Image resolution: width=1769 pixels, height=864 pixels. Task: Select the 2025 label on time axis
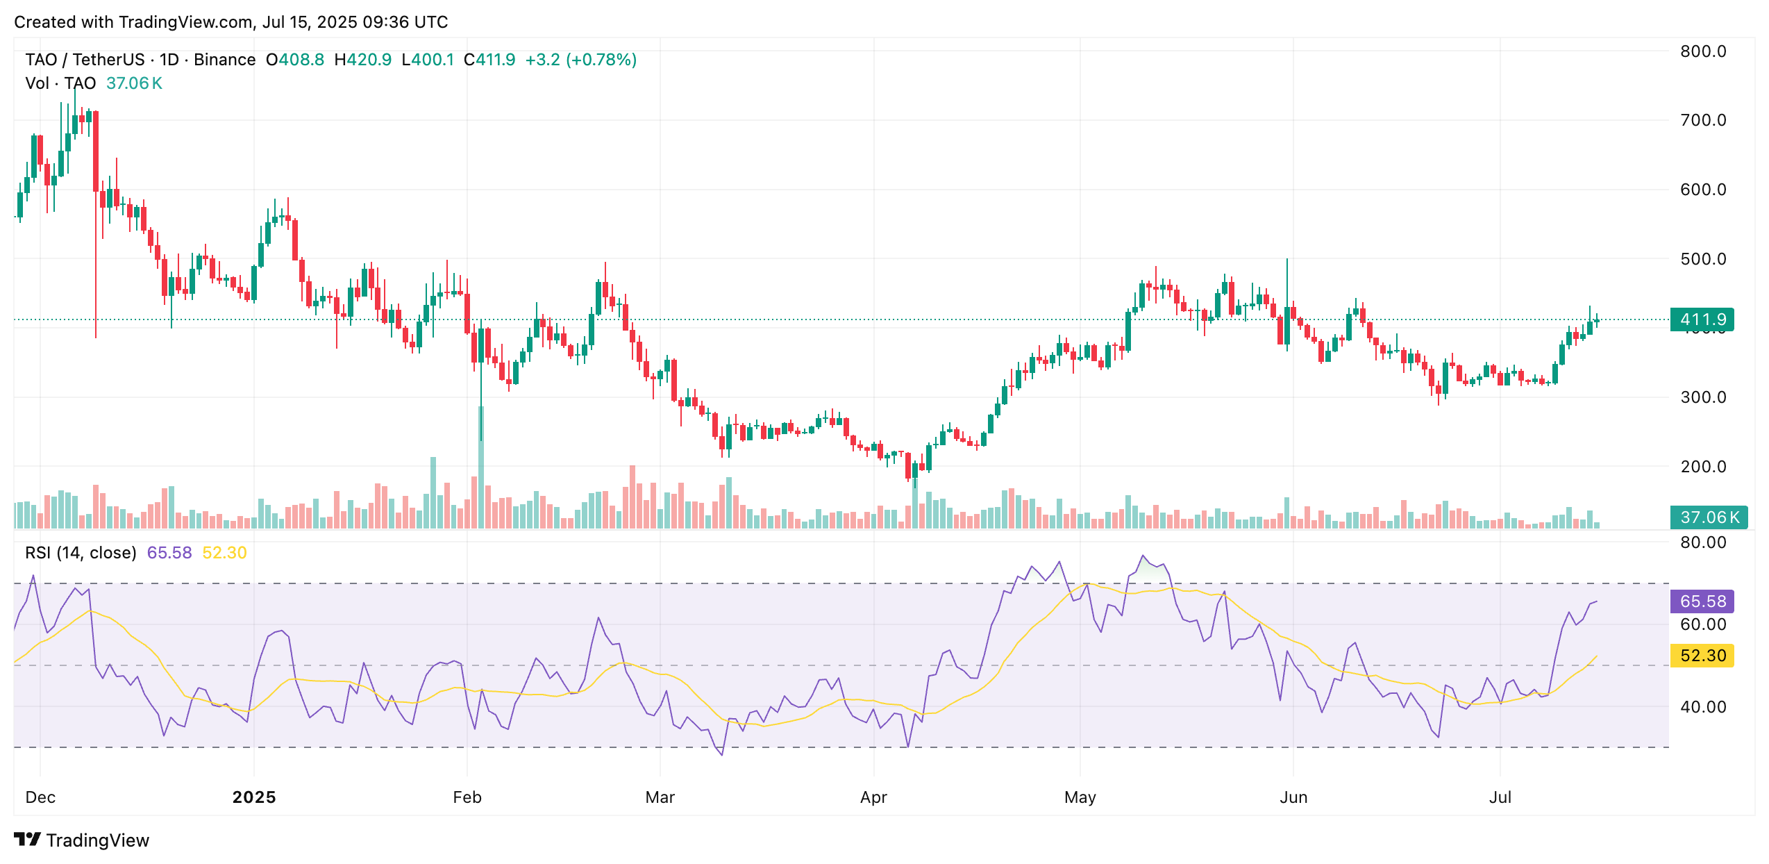click(253, 797)
